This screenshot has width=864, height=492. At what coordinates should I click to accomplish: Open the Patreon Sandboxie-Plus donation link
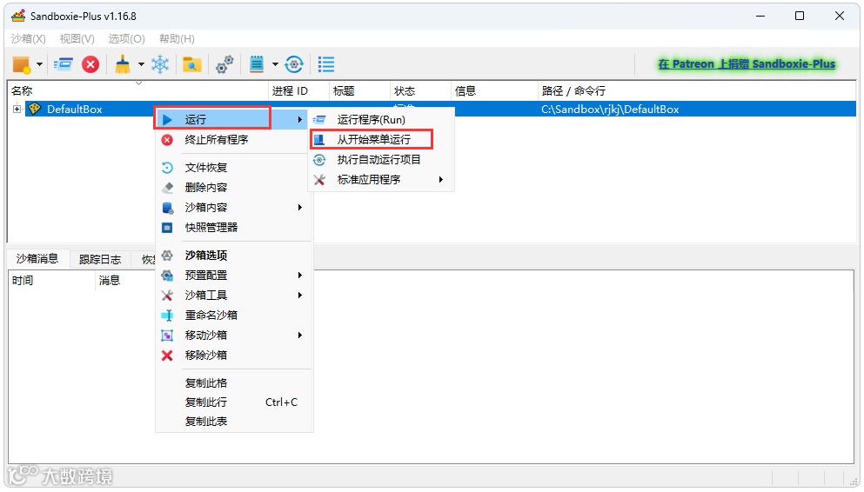click(747, 63)
